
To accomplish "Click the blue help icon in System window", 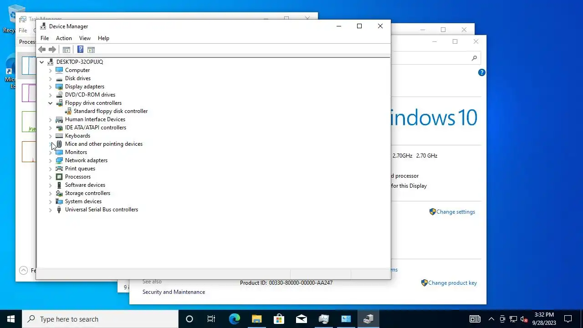I will [482, 72].
